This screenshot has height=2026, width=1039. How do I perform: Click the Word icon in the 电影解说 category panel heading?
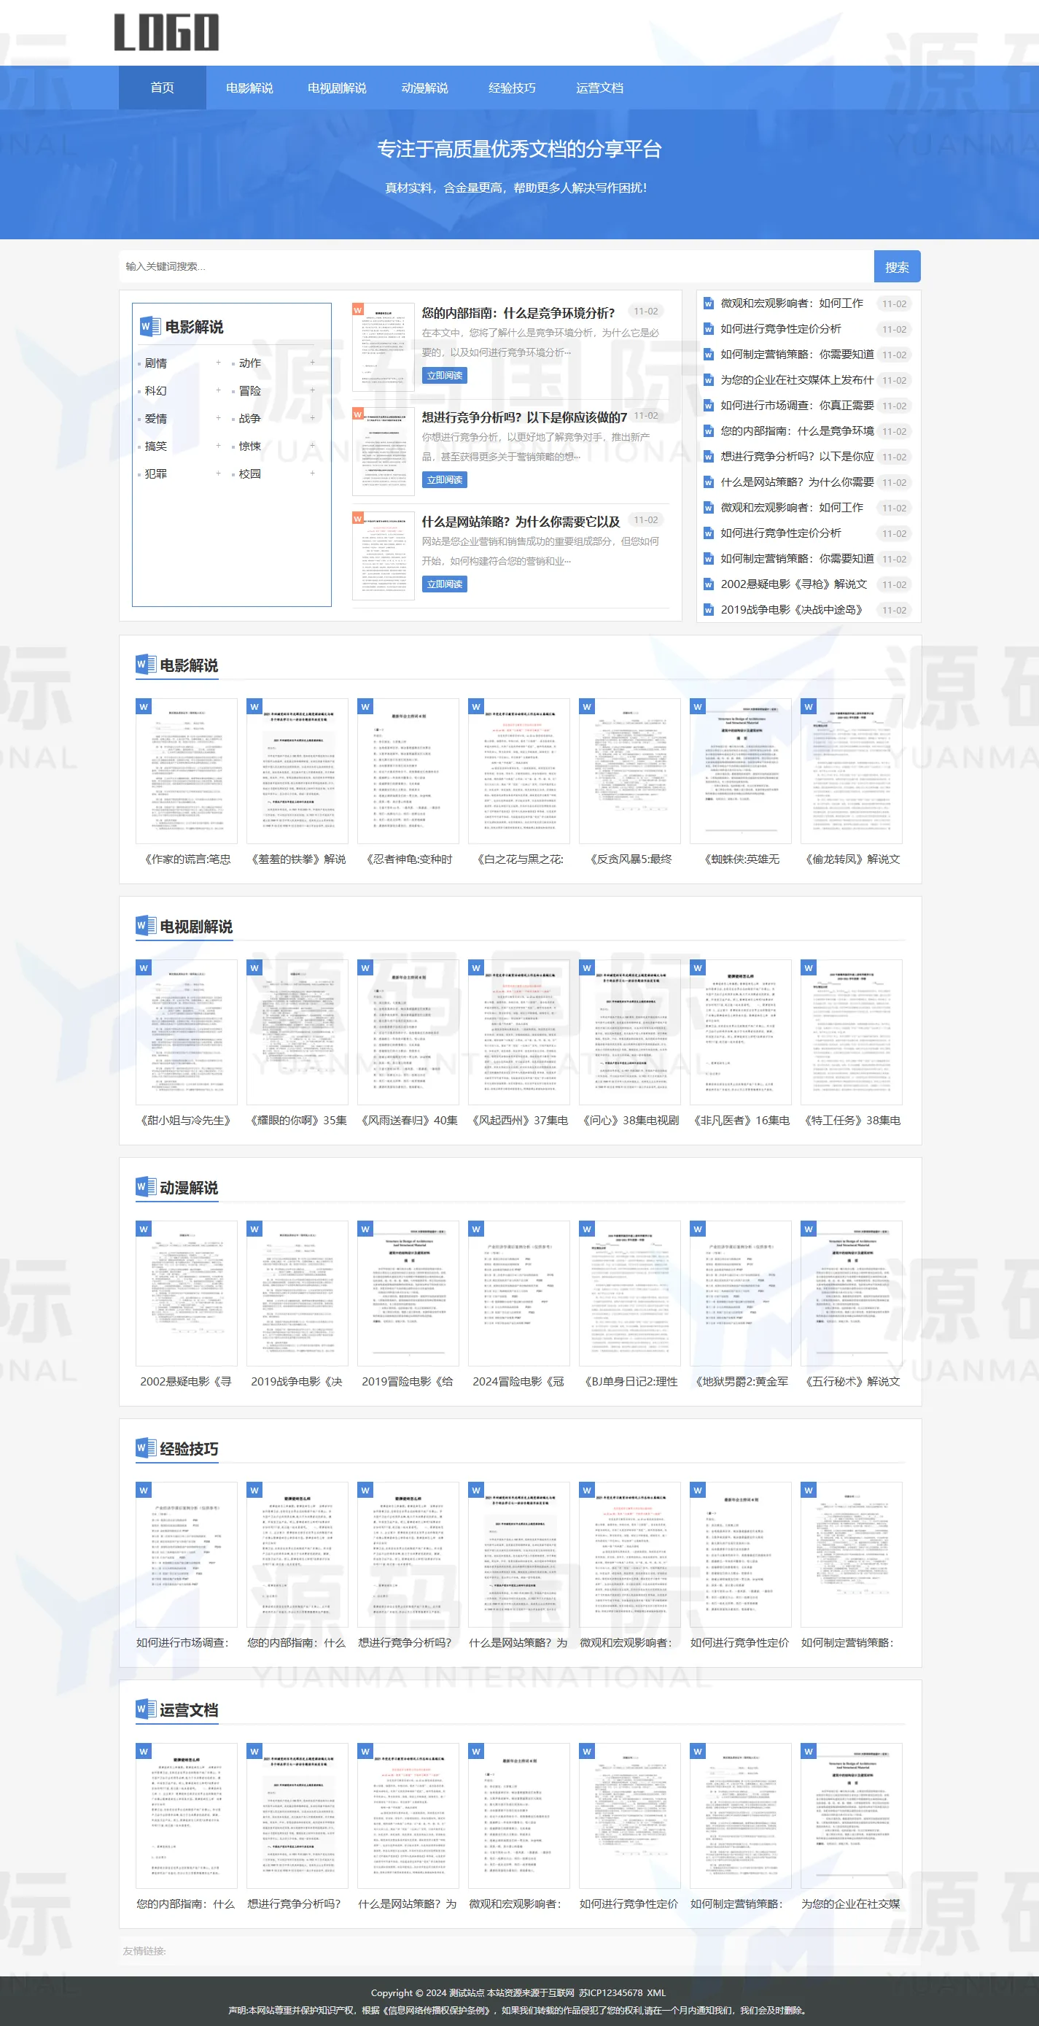[x=149, y=325]
